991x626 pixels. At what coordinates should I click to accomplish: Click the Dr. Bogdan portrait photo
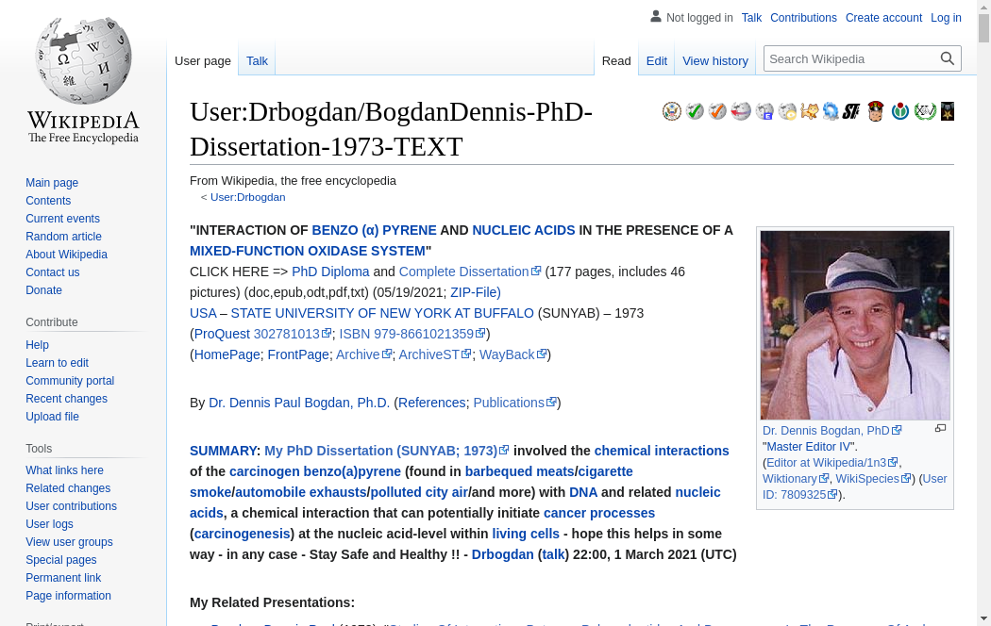pos(854,324)
